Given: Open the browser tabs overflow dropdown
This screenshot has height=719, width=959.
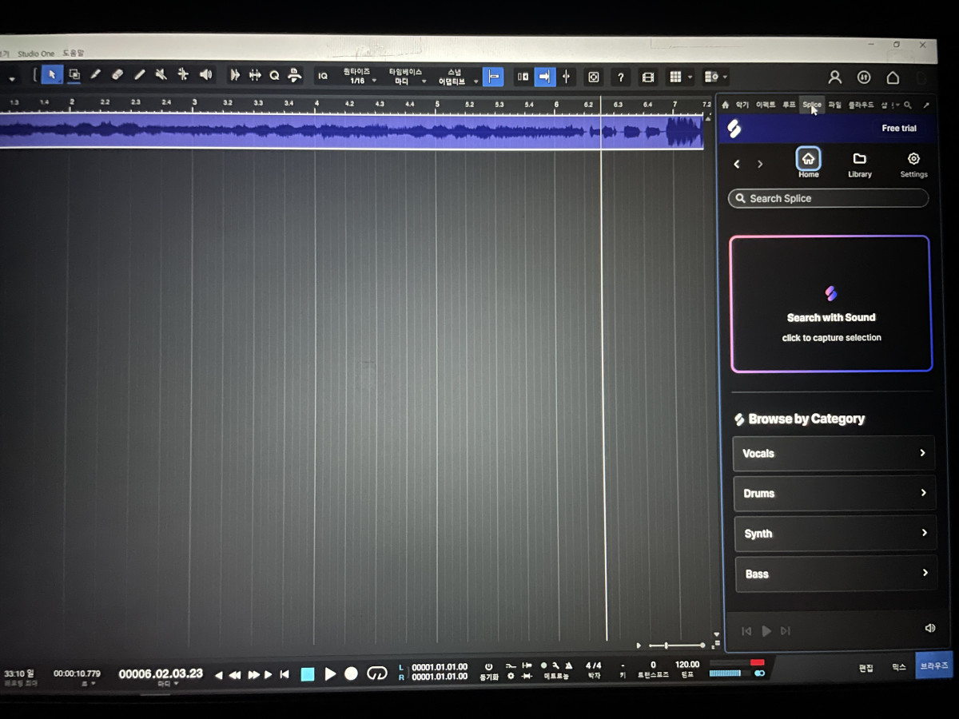Looking at the screenshot, I should click(896, 105).
